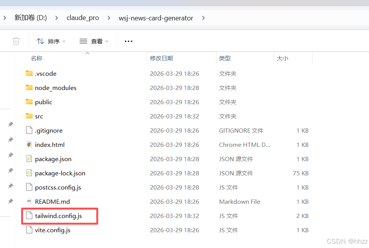The image size is (369, 248).
Task: Sort by the 类型 column header
Action: click(225, 58)
